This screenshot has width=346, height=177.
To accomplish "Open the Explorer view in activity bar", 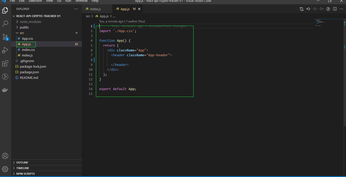I will (5, 10).
